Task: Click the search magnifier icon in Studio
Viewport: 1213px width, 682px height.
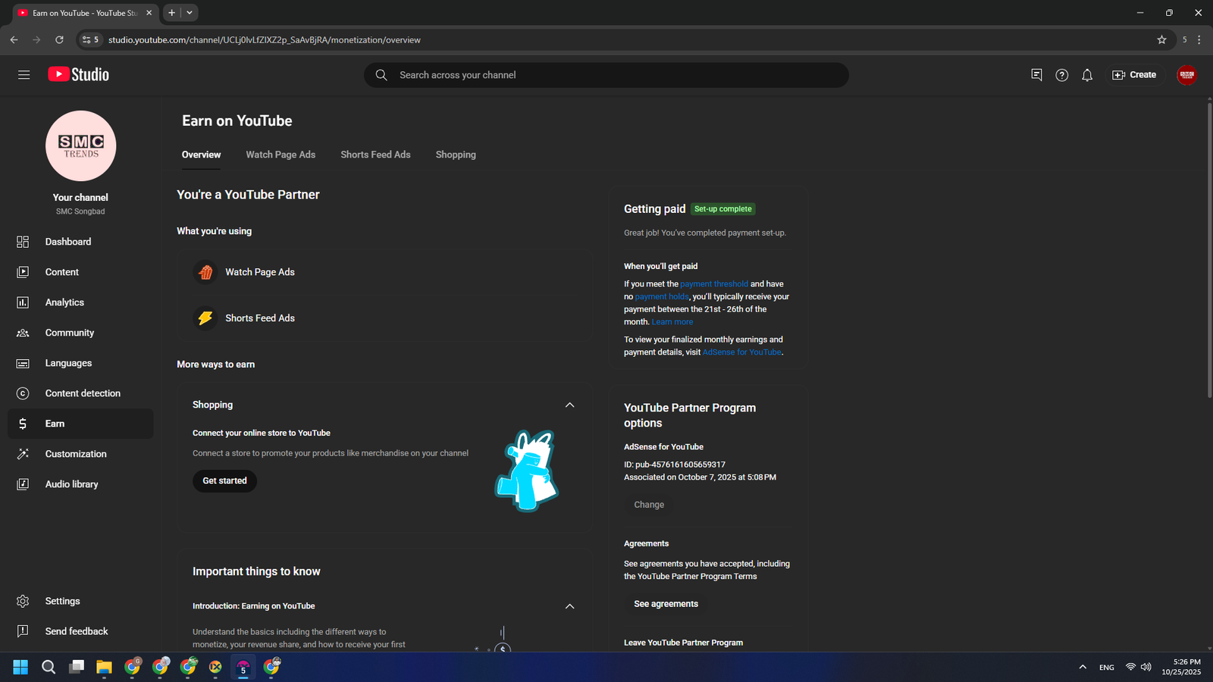Action: click(x=381, y=75)
